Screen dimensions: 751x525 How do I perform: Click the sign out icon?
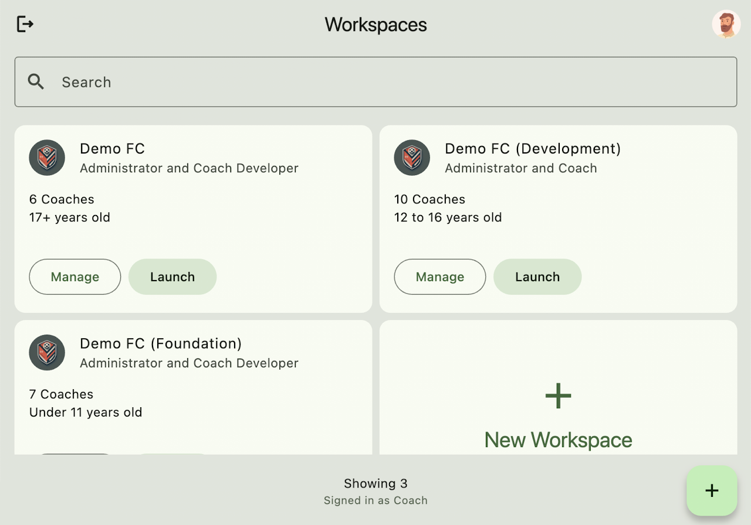pyautogui.click(x=25, y=25)
